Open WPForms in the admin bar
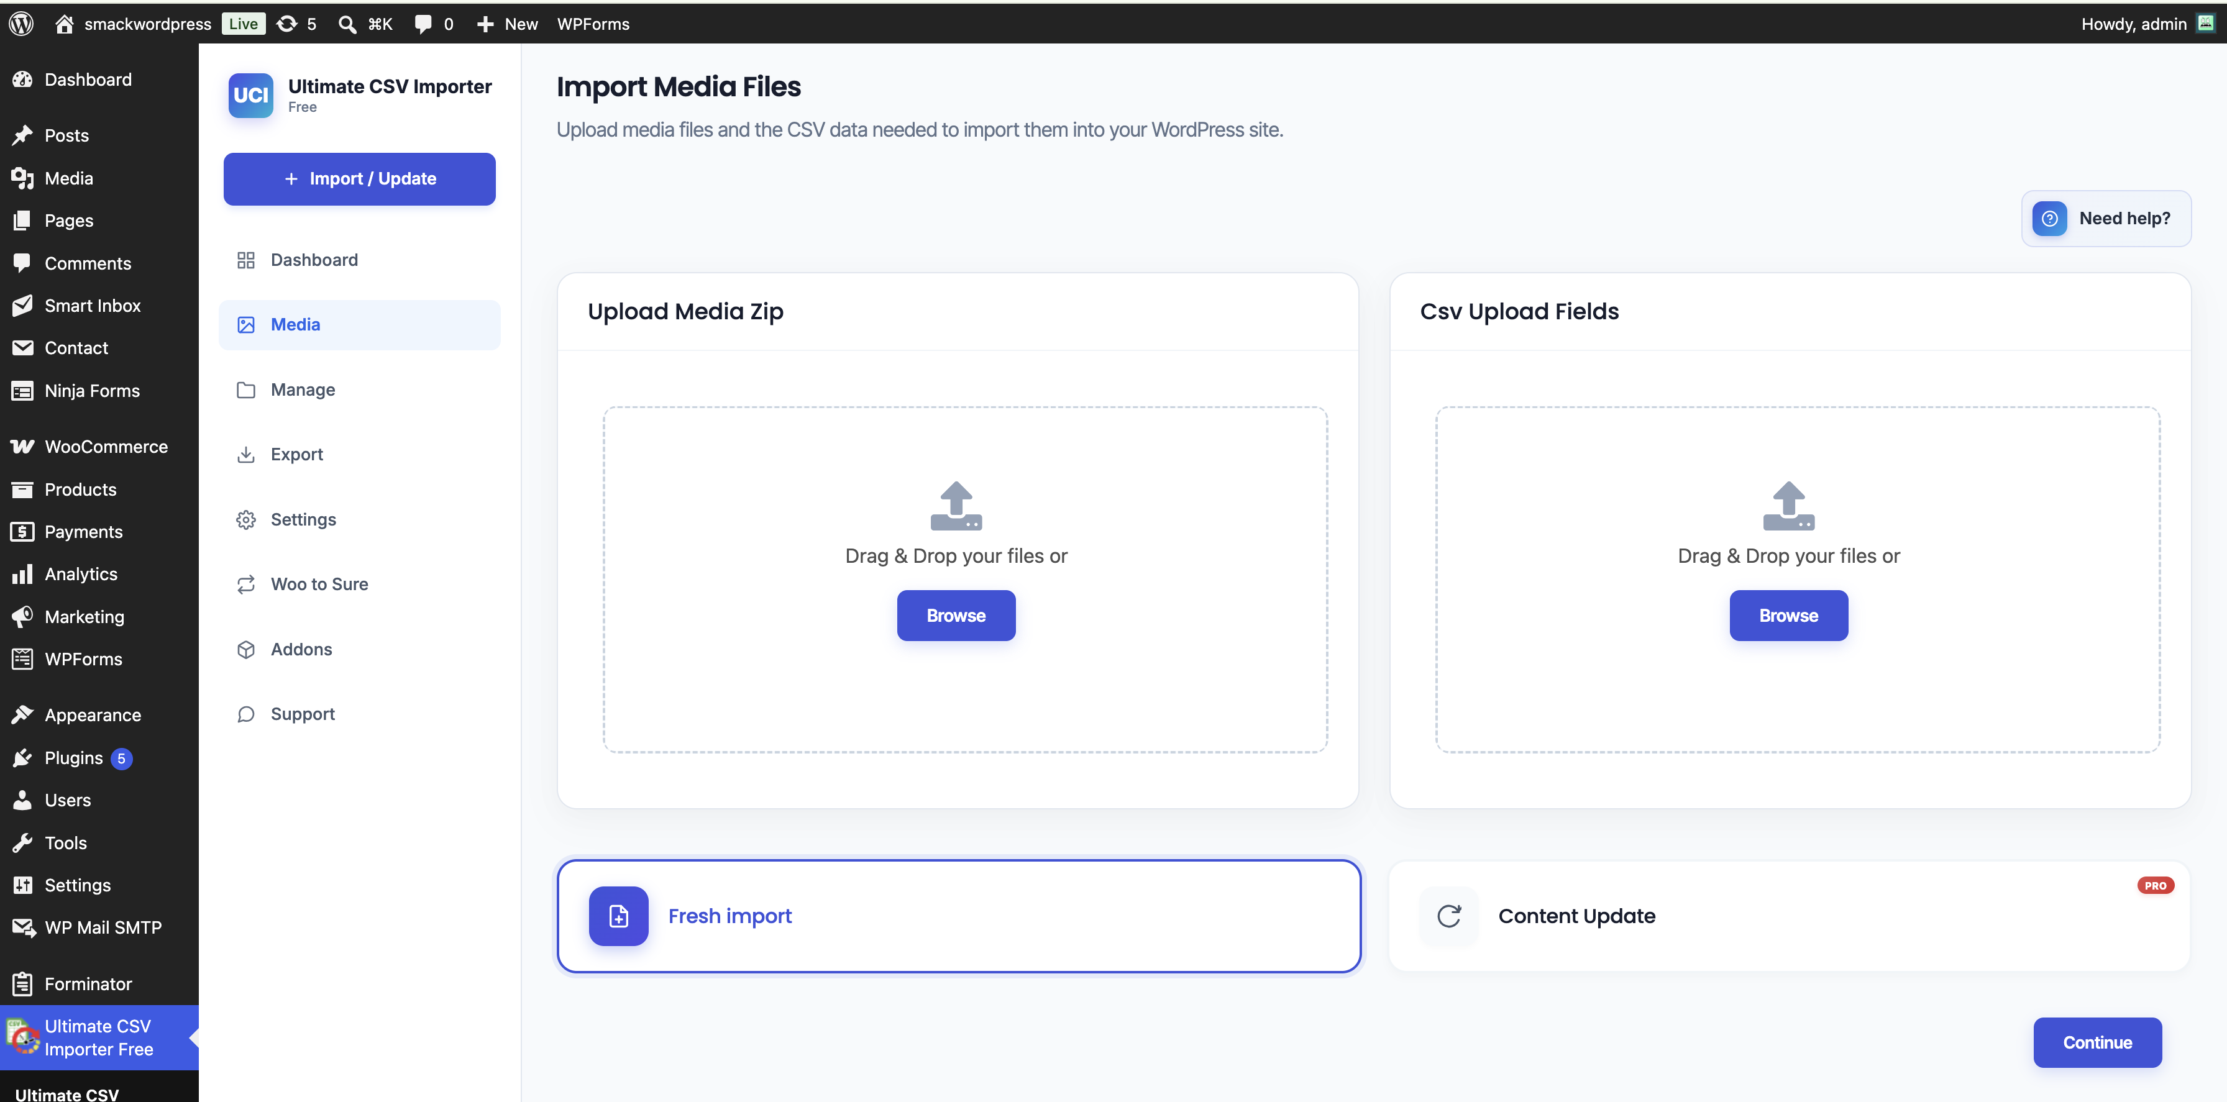 (593, 24)
